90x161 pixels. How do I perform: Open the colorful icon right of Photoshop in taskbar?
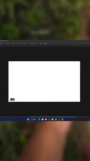[62, 119]
